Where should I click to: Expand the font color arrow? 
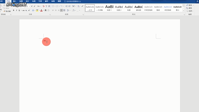tap(43, 10)
